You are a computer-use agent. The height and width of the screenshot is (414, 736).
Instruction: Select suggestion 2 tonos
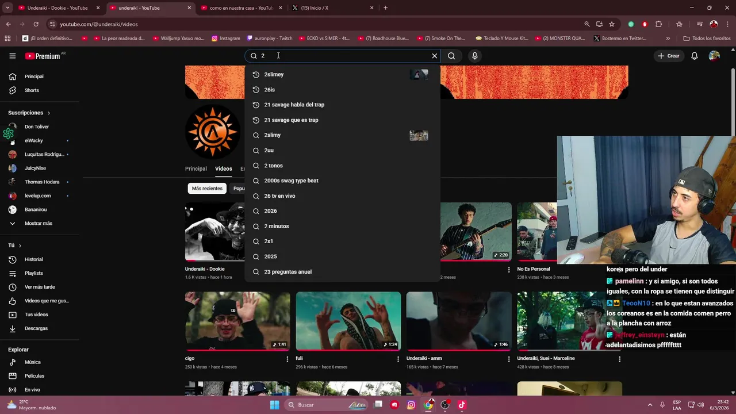(x=343, y=166)
